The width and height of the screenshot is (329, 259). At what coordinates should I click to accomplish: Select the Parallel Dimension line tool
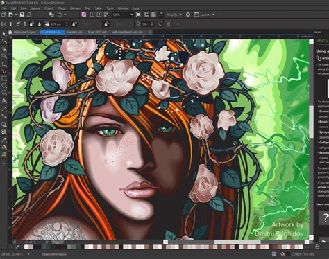(4, 109)
